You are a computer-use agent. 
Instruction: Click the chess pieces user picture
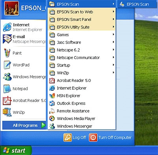point(11,8)
